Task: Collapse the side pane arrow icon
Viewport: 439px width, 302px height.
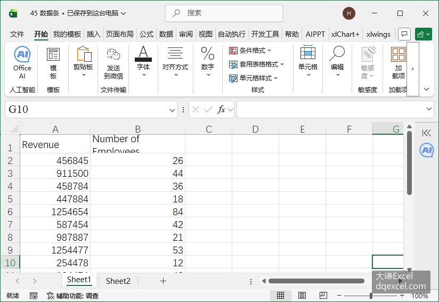Action: [426, 133]
